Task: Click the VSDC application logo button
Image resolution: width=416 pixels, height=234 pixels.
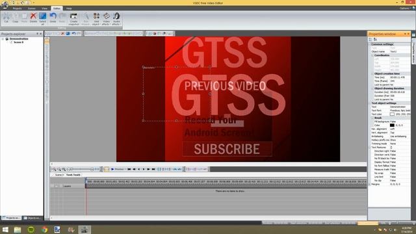Action: 5,5
